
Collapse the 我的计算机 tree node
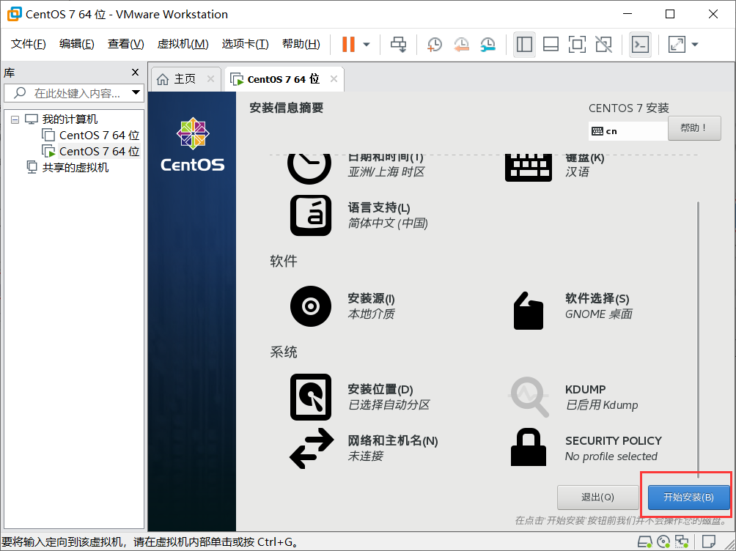(x=15, y=119)
